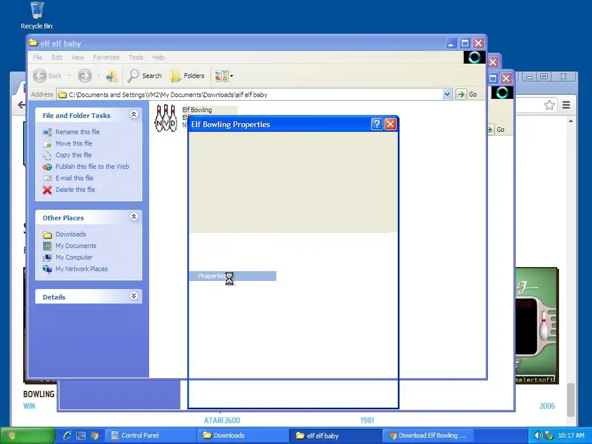Go to My Computer in Other Places

click(x=74, y=257)
